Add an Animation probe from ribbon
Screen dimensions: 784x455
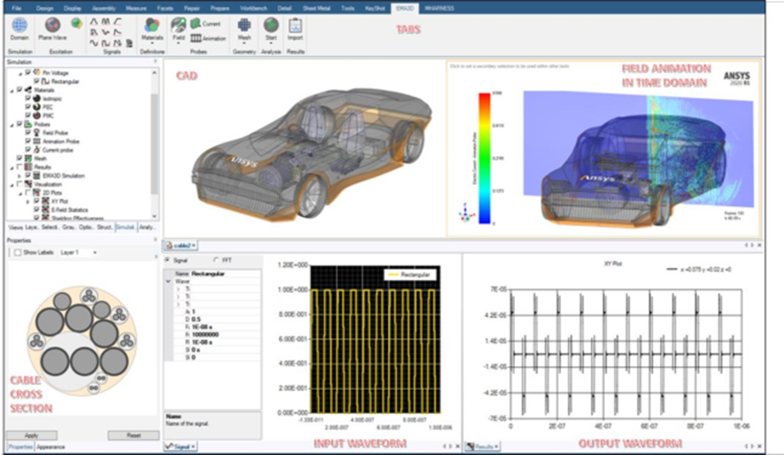[x=208, y=38]
